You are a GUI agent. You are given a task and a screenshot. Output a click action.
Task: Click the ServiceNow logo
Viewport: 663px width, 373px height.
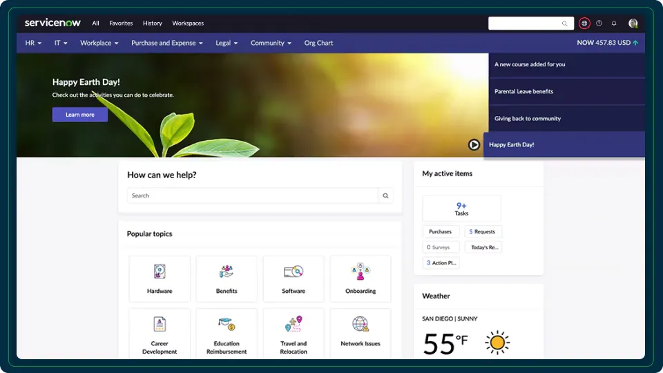pos(52,23)
